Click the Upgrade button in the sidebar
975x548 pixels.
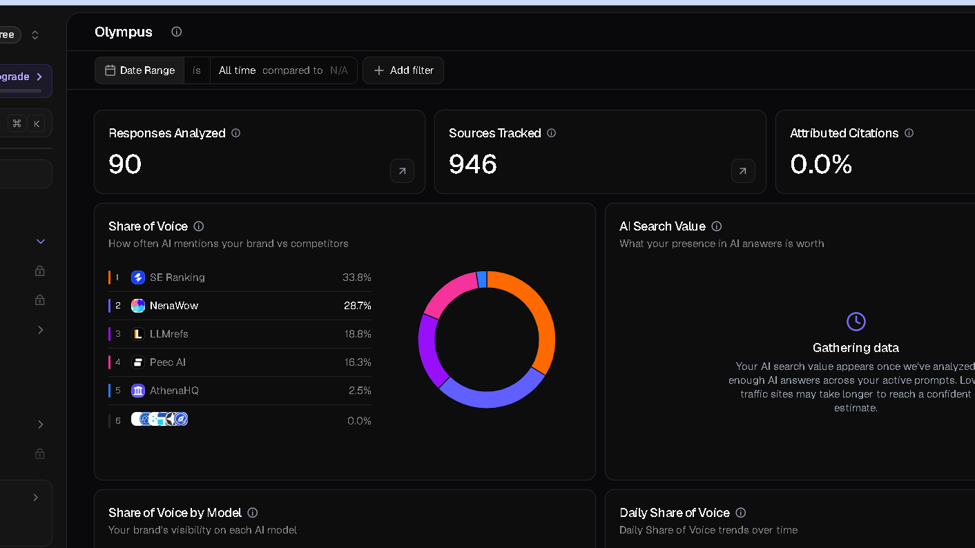tap(25, 81)
